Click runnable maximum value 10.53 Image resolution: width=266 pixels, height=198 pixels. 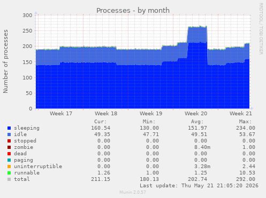[247, 173]
